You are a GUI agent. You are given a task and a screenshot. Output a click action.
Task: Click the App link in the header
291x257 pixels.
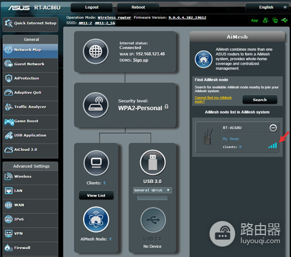click(x=254, y=20)
